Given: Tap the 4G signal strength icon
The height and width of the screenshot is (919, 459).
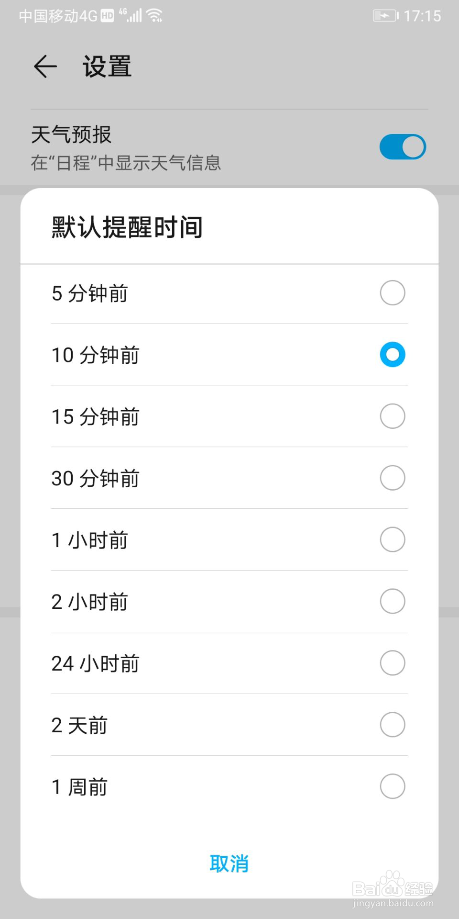Looking at the screenshot, I should 131,16.
